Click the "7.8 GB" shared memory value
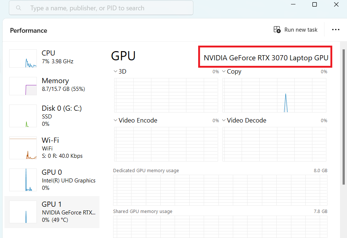The width and height of the screenshot is (347, 238). coord(320,212)
